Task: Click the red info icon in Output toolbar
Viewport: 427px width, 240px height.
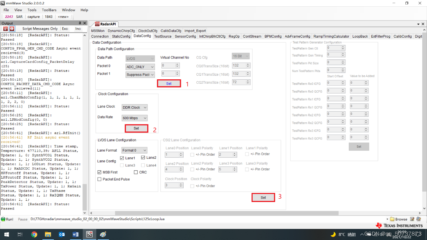Action: (x=12, y=29)
